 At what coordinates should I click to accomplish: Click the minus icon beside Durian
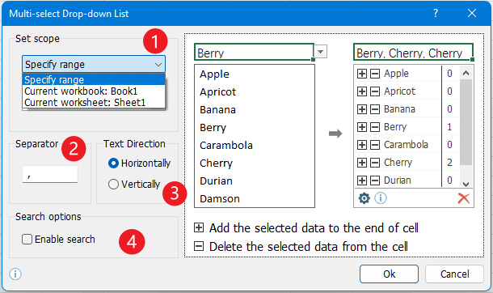click(374, 180)
